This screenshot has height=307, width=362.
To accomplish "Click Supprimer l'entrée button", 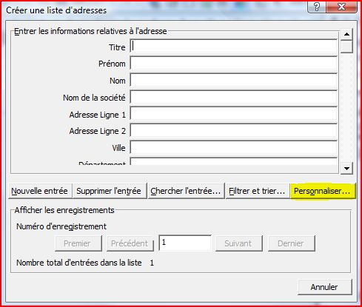I will pos(109,191).
